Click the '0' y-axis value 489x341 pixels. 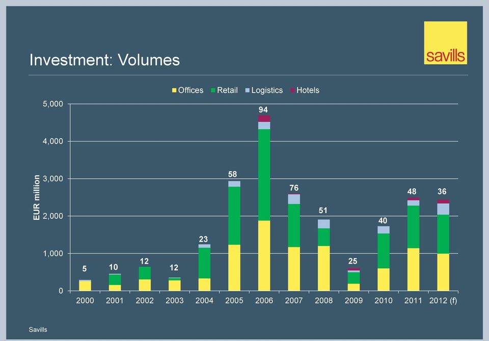61,291
